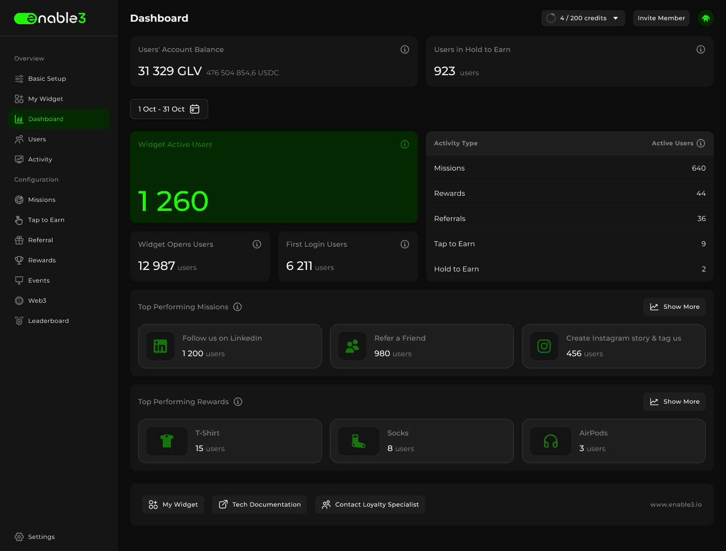Click the Leaderboard trophy icon

point(19,320)
